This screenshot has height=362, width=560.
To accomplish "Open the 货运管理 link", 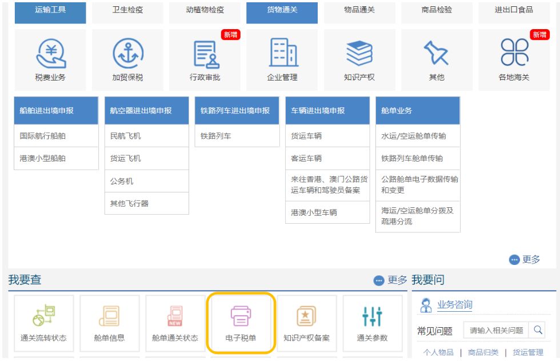I will pos(528,352).
